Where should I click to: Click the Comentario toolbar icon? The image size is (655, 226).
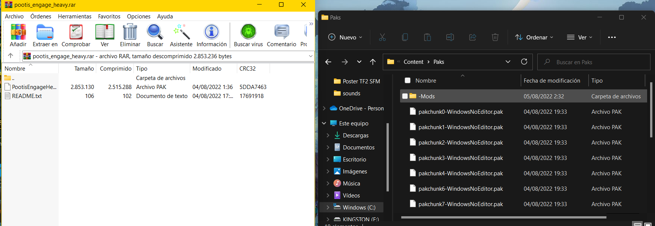click(282, 32)
